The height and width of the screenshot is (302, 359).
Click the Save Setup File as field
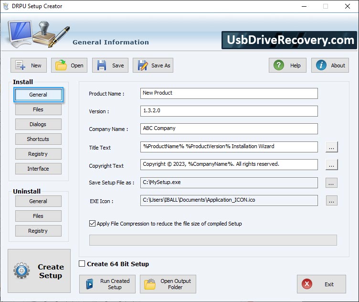[229, 183]
